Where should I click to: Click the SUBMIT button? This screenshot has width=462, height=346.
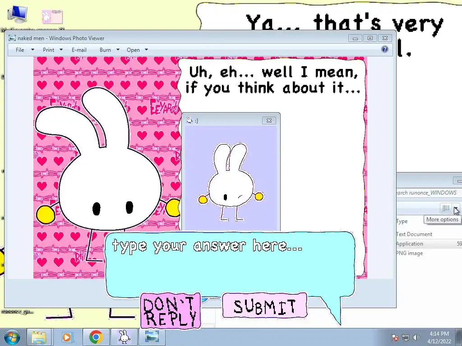[264, 306]
